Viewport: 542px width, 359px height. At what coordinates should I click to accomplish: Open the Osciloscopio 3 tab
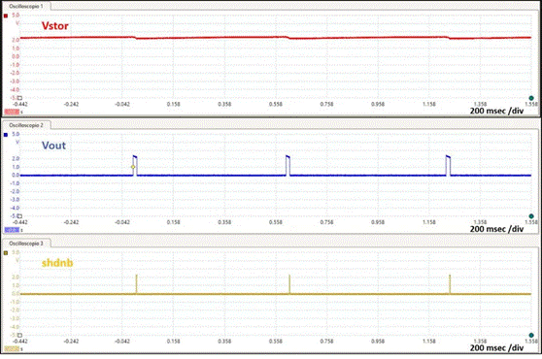click(26, 244)
